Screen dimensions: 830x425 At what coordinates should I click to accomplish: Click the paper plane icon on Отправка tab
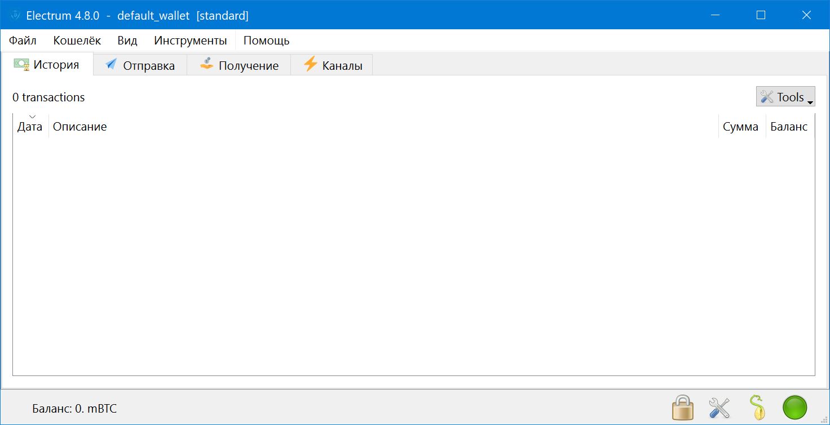point(111,64)
